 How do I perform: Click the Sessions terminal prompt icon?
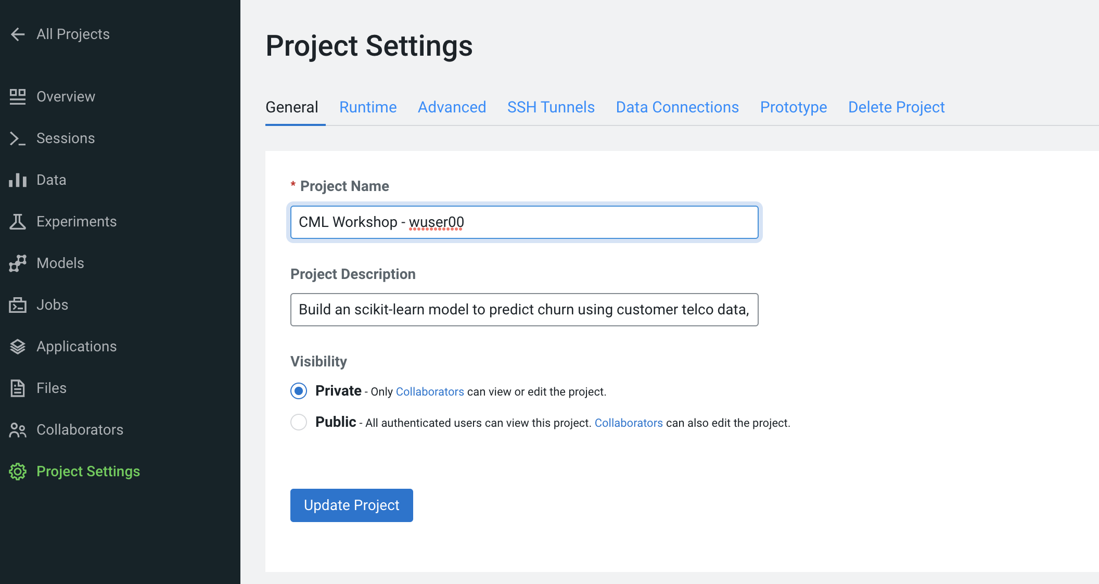(x=18, y=138)
